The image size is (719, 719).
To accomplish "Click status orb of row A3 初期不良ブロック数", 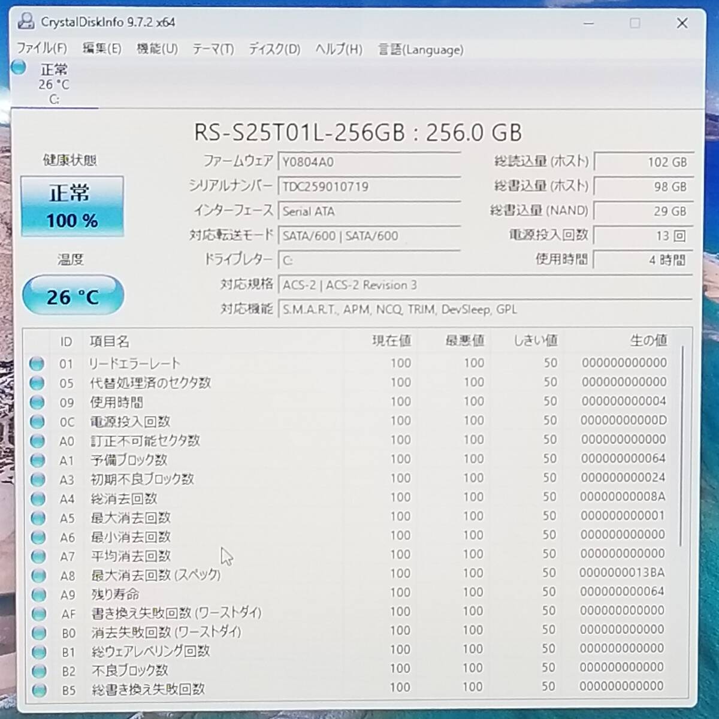I will (38, 479).
